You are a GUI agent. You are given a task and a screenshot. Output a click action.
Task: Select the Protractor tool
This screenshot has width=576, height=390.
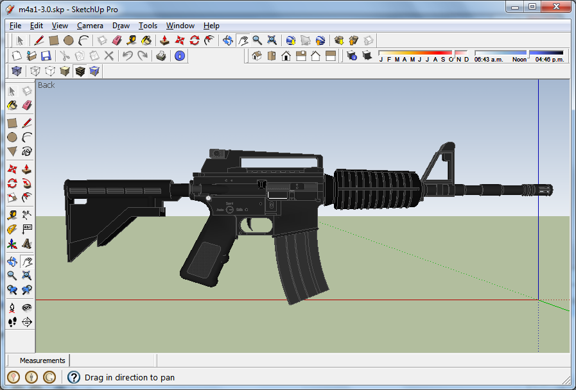tap(12, 229)
